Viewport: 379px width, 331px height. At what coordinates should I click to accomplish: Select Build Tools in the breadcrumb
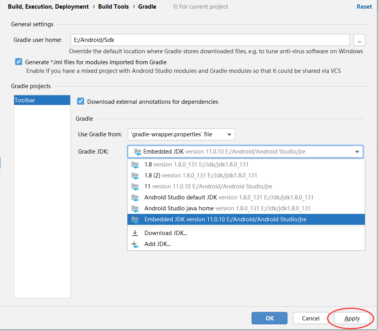click(x=113, y=7)
